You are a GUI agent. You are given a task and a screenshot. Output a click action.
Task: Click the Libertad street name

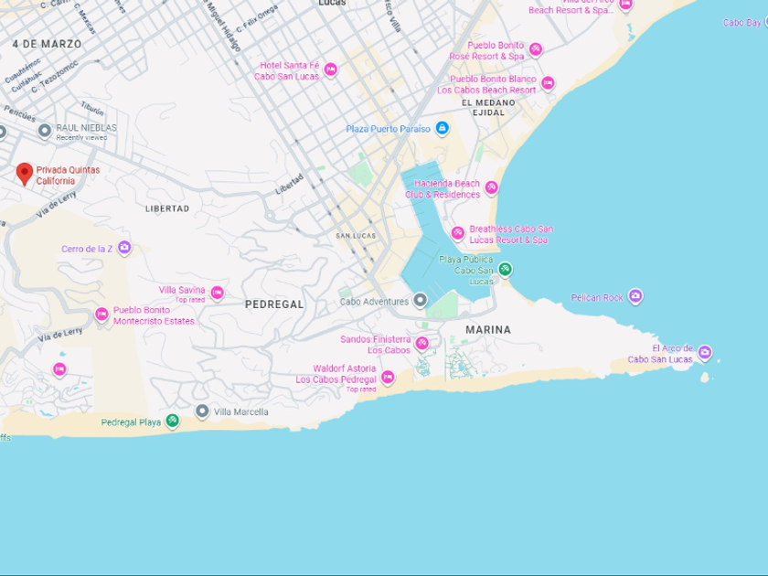pos(290,184)
